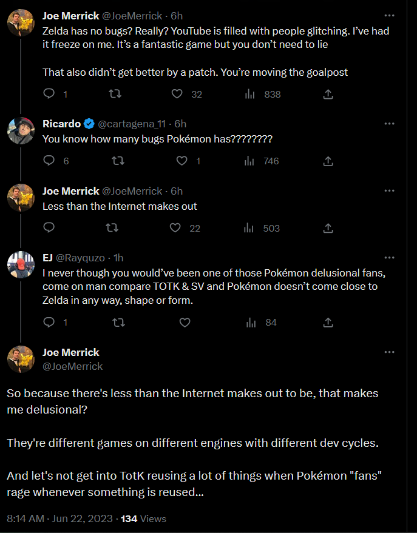Reply to Joe Merrick's Zelda bugs tweet
The width and height of the screenshot is (417, 533).
coord(50,94)
